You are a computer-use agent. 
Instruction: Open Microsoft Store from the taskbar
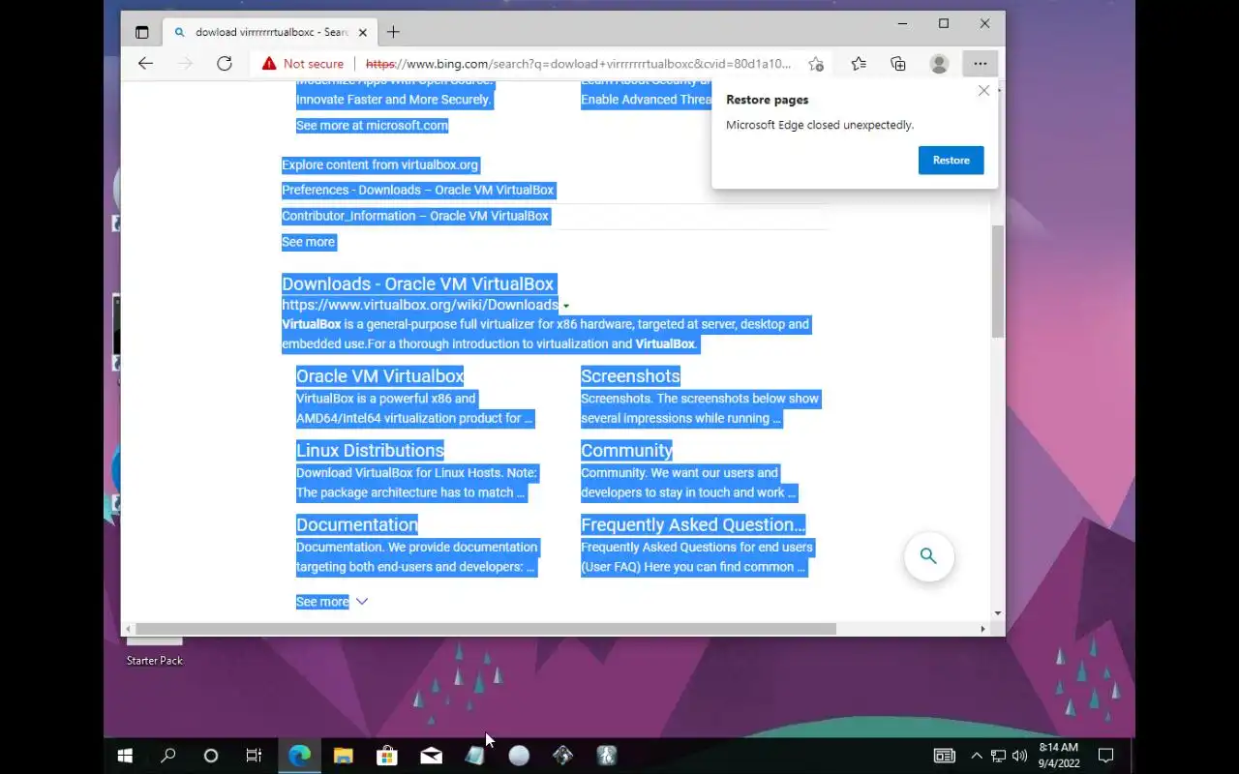pyautogui.click(x=387, y=756)
